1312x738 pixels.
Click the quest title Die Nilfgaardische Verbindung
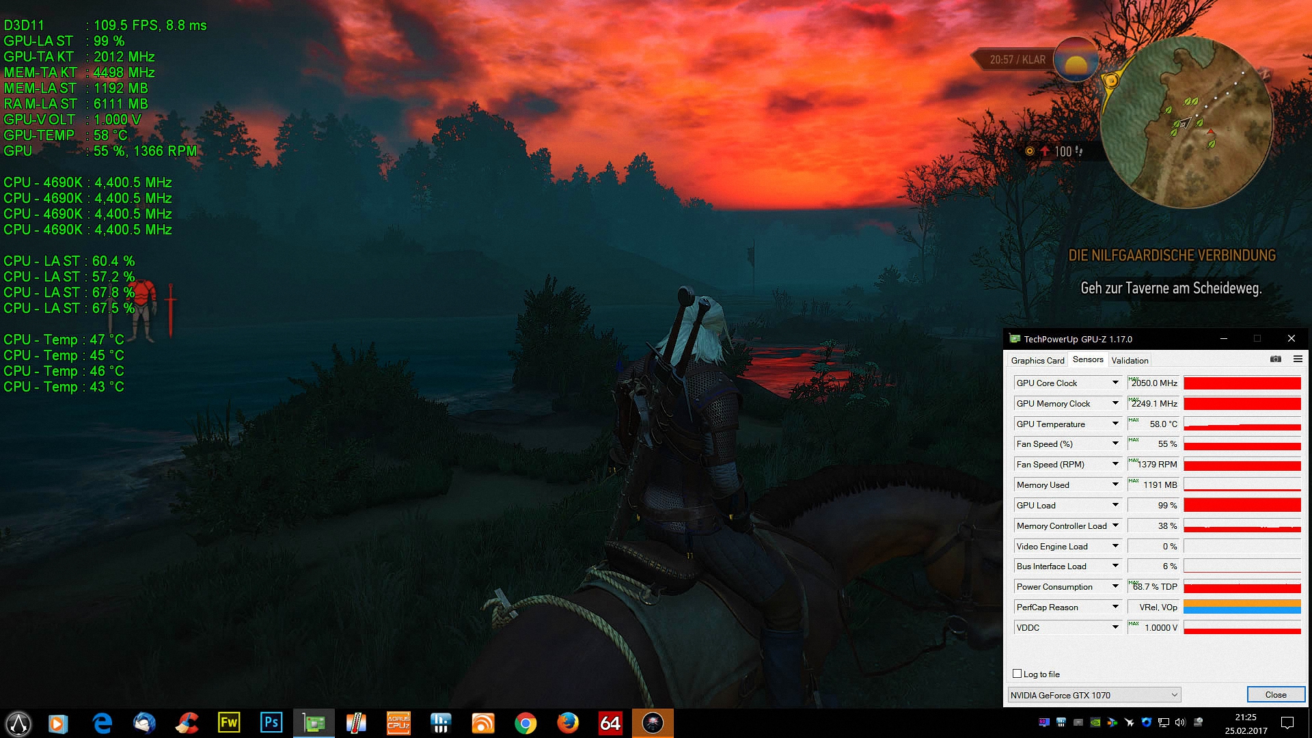tap(1172, 256)
